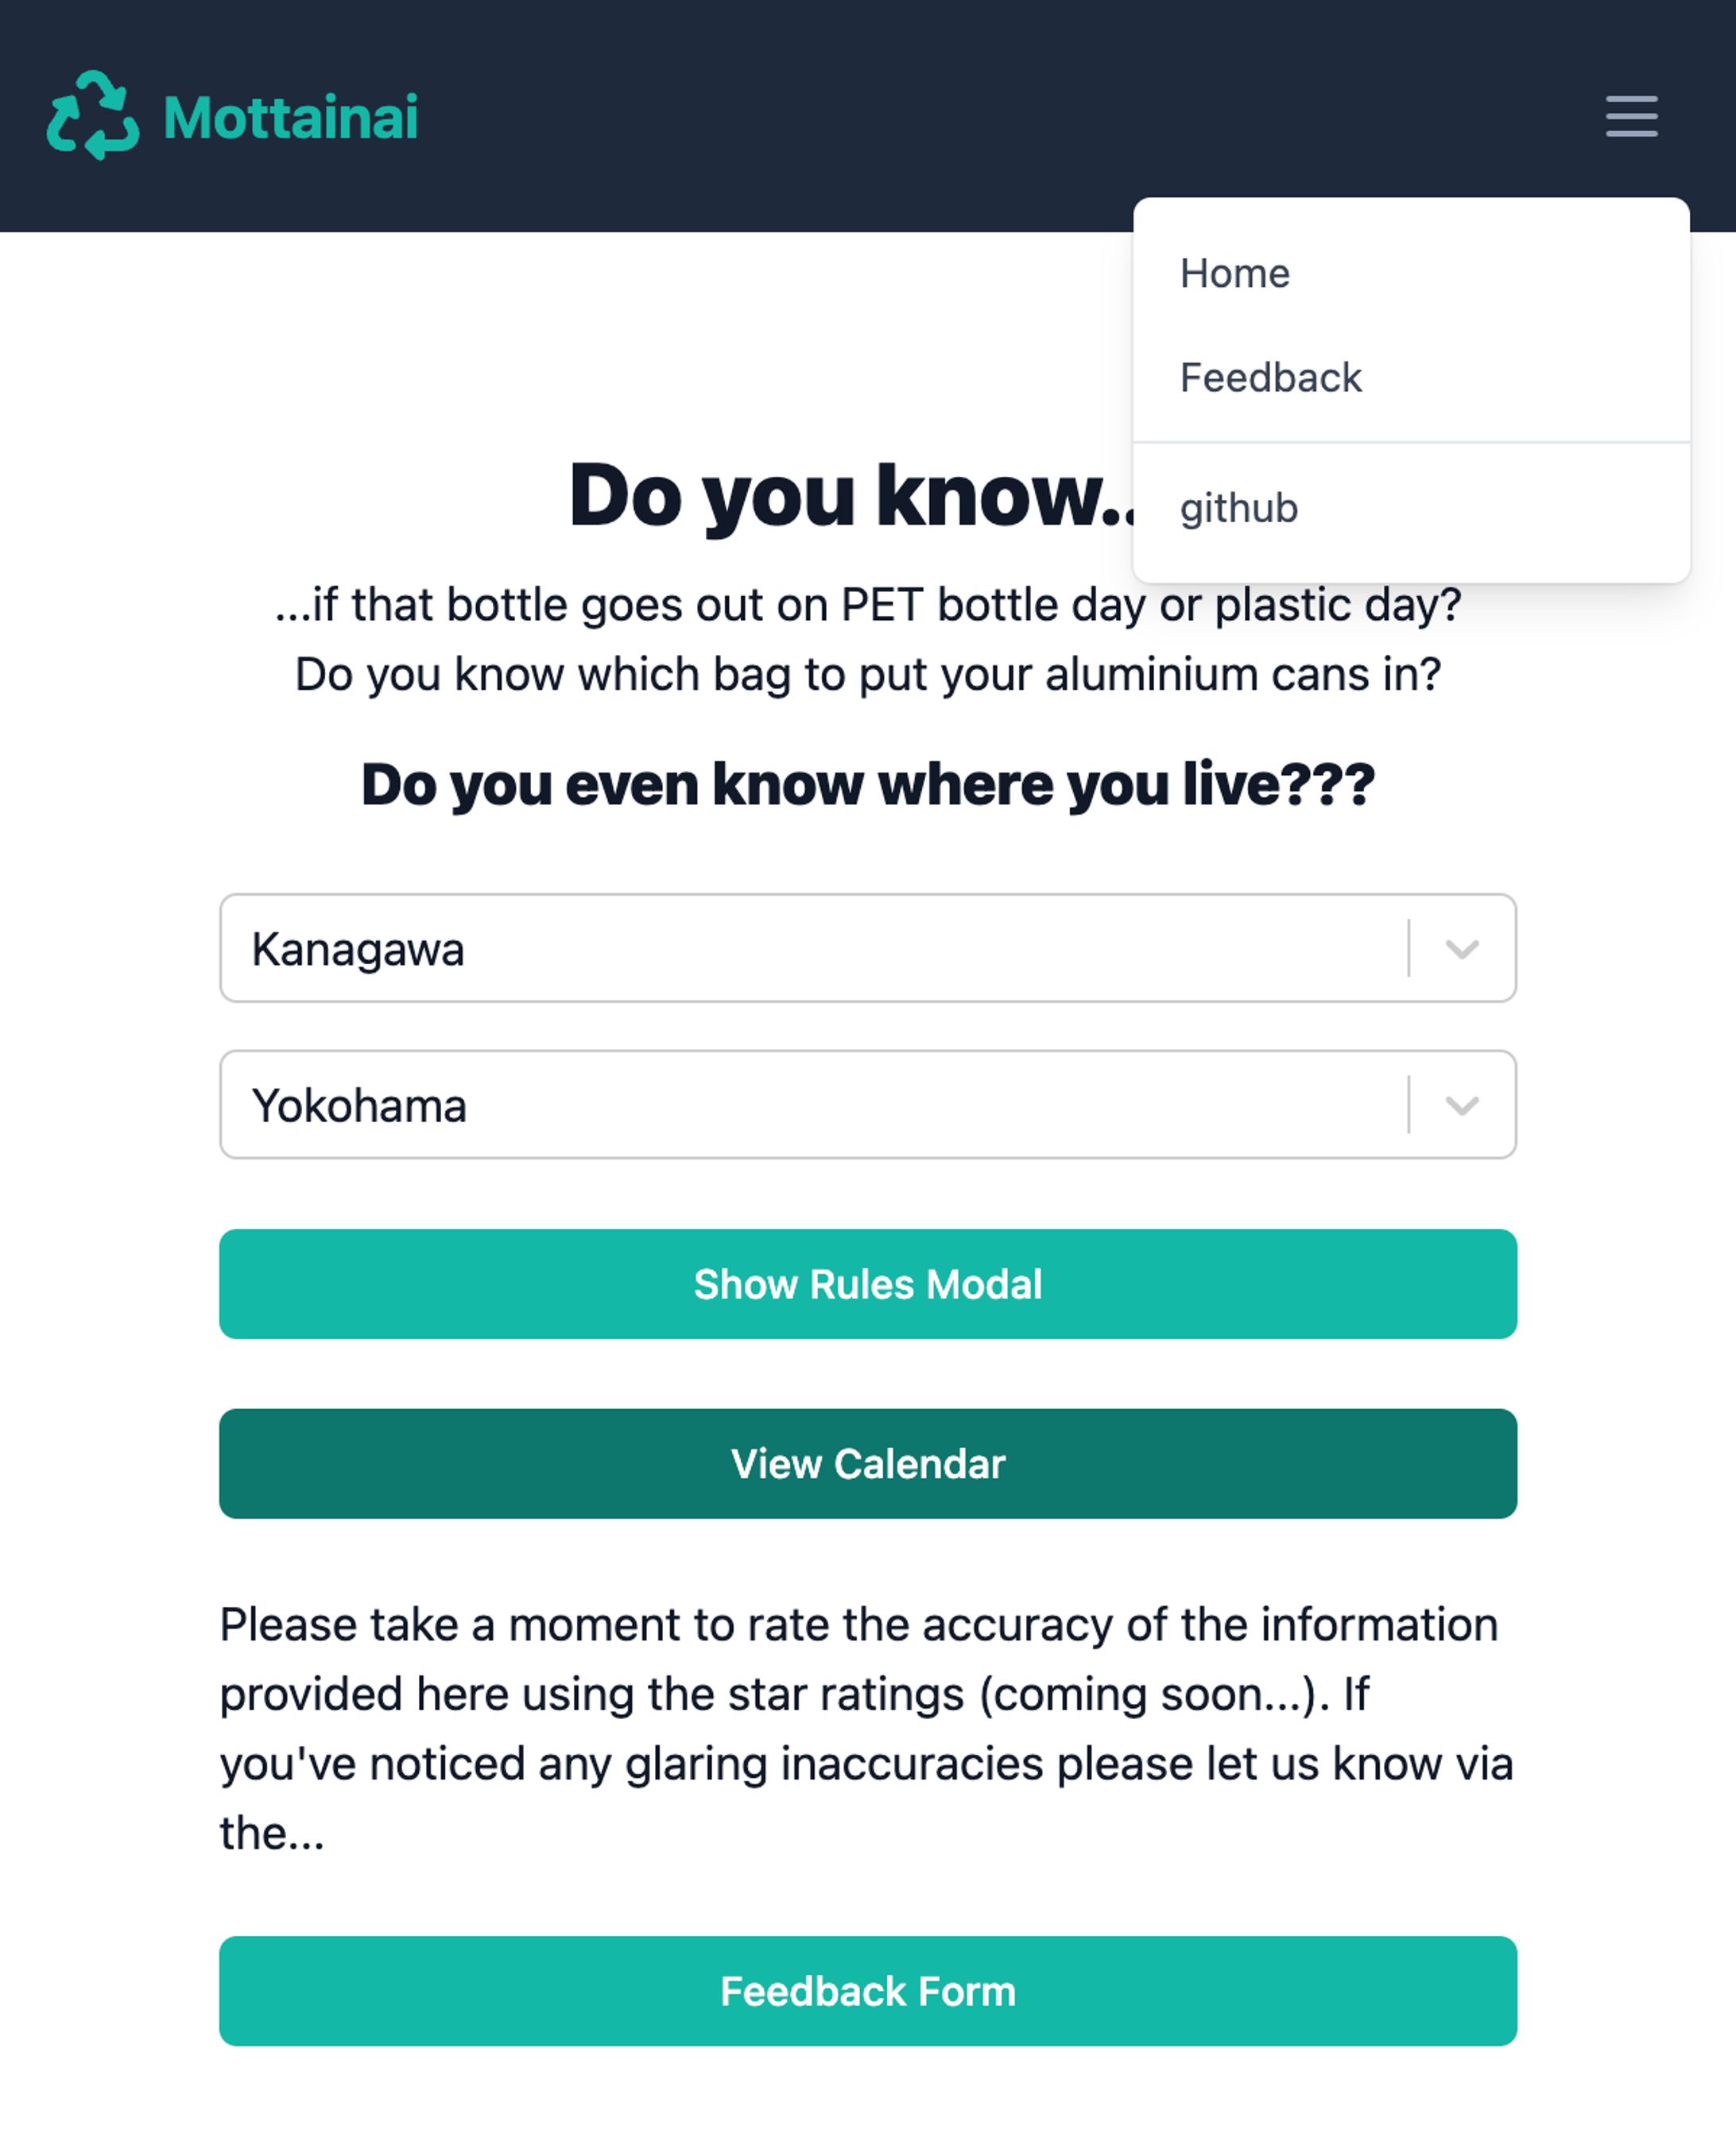Click the green recycle logo icon

pos(93,116)
